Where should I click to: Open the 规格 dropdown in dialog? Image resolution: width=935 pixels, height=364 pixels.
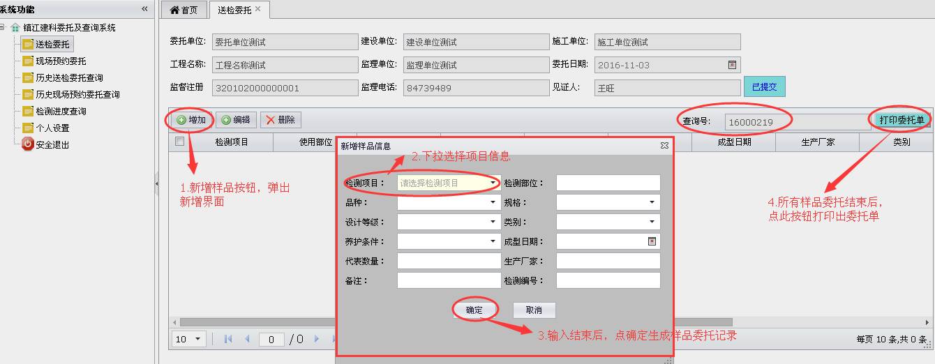tap(652, 202)
